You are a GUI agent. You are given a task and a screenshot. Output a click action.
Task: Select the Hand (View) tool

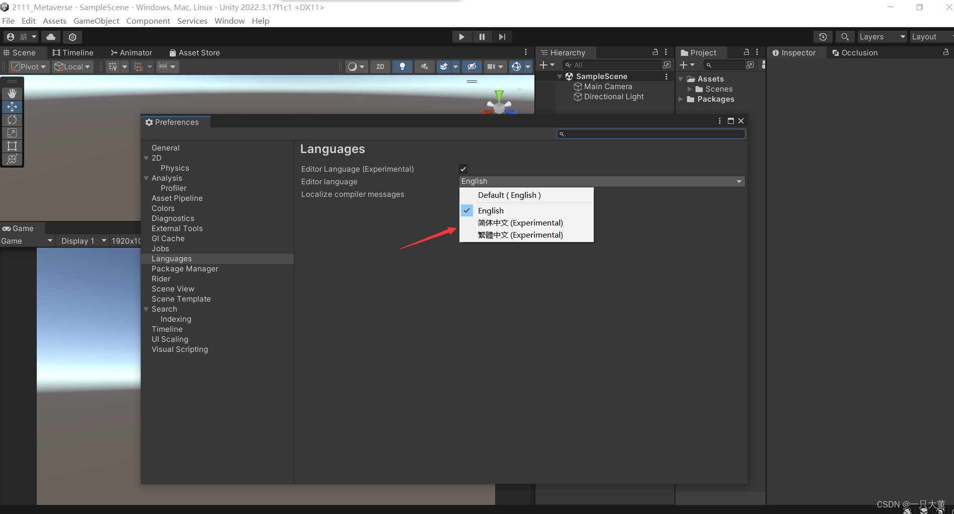click(x=12, y=94)
